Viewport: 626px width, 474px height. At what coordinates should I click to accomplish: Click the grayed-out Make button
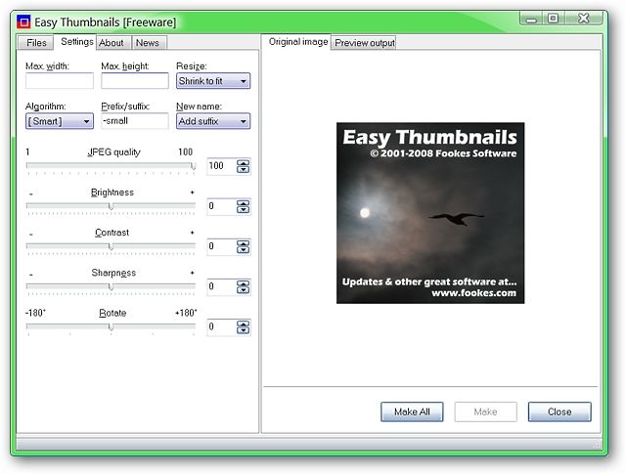point(485,411)
